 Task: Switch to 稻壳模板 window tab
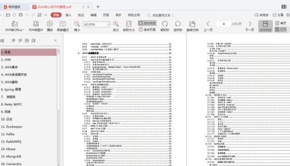pos(14,7)
